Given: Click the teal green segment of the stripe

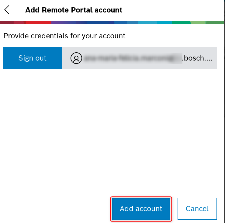Looking at the screenshot, I should (181, 23).
